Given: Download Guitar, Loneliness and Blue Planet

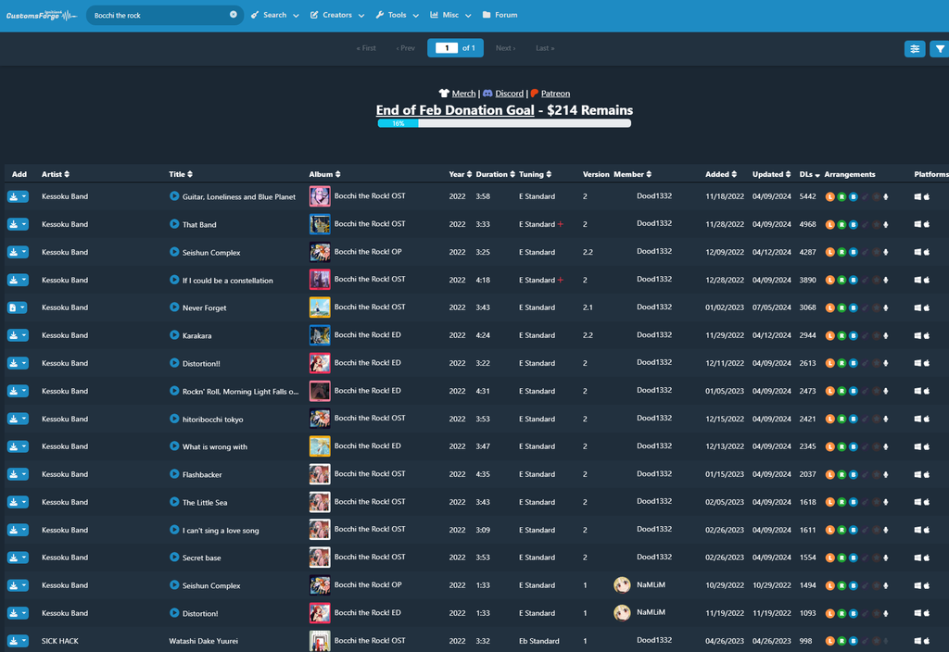Looking at the screenshot, I should tap(13, 196).
